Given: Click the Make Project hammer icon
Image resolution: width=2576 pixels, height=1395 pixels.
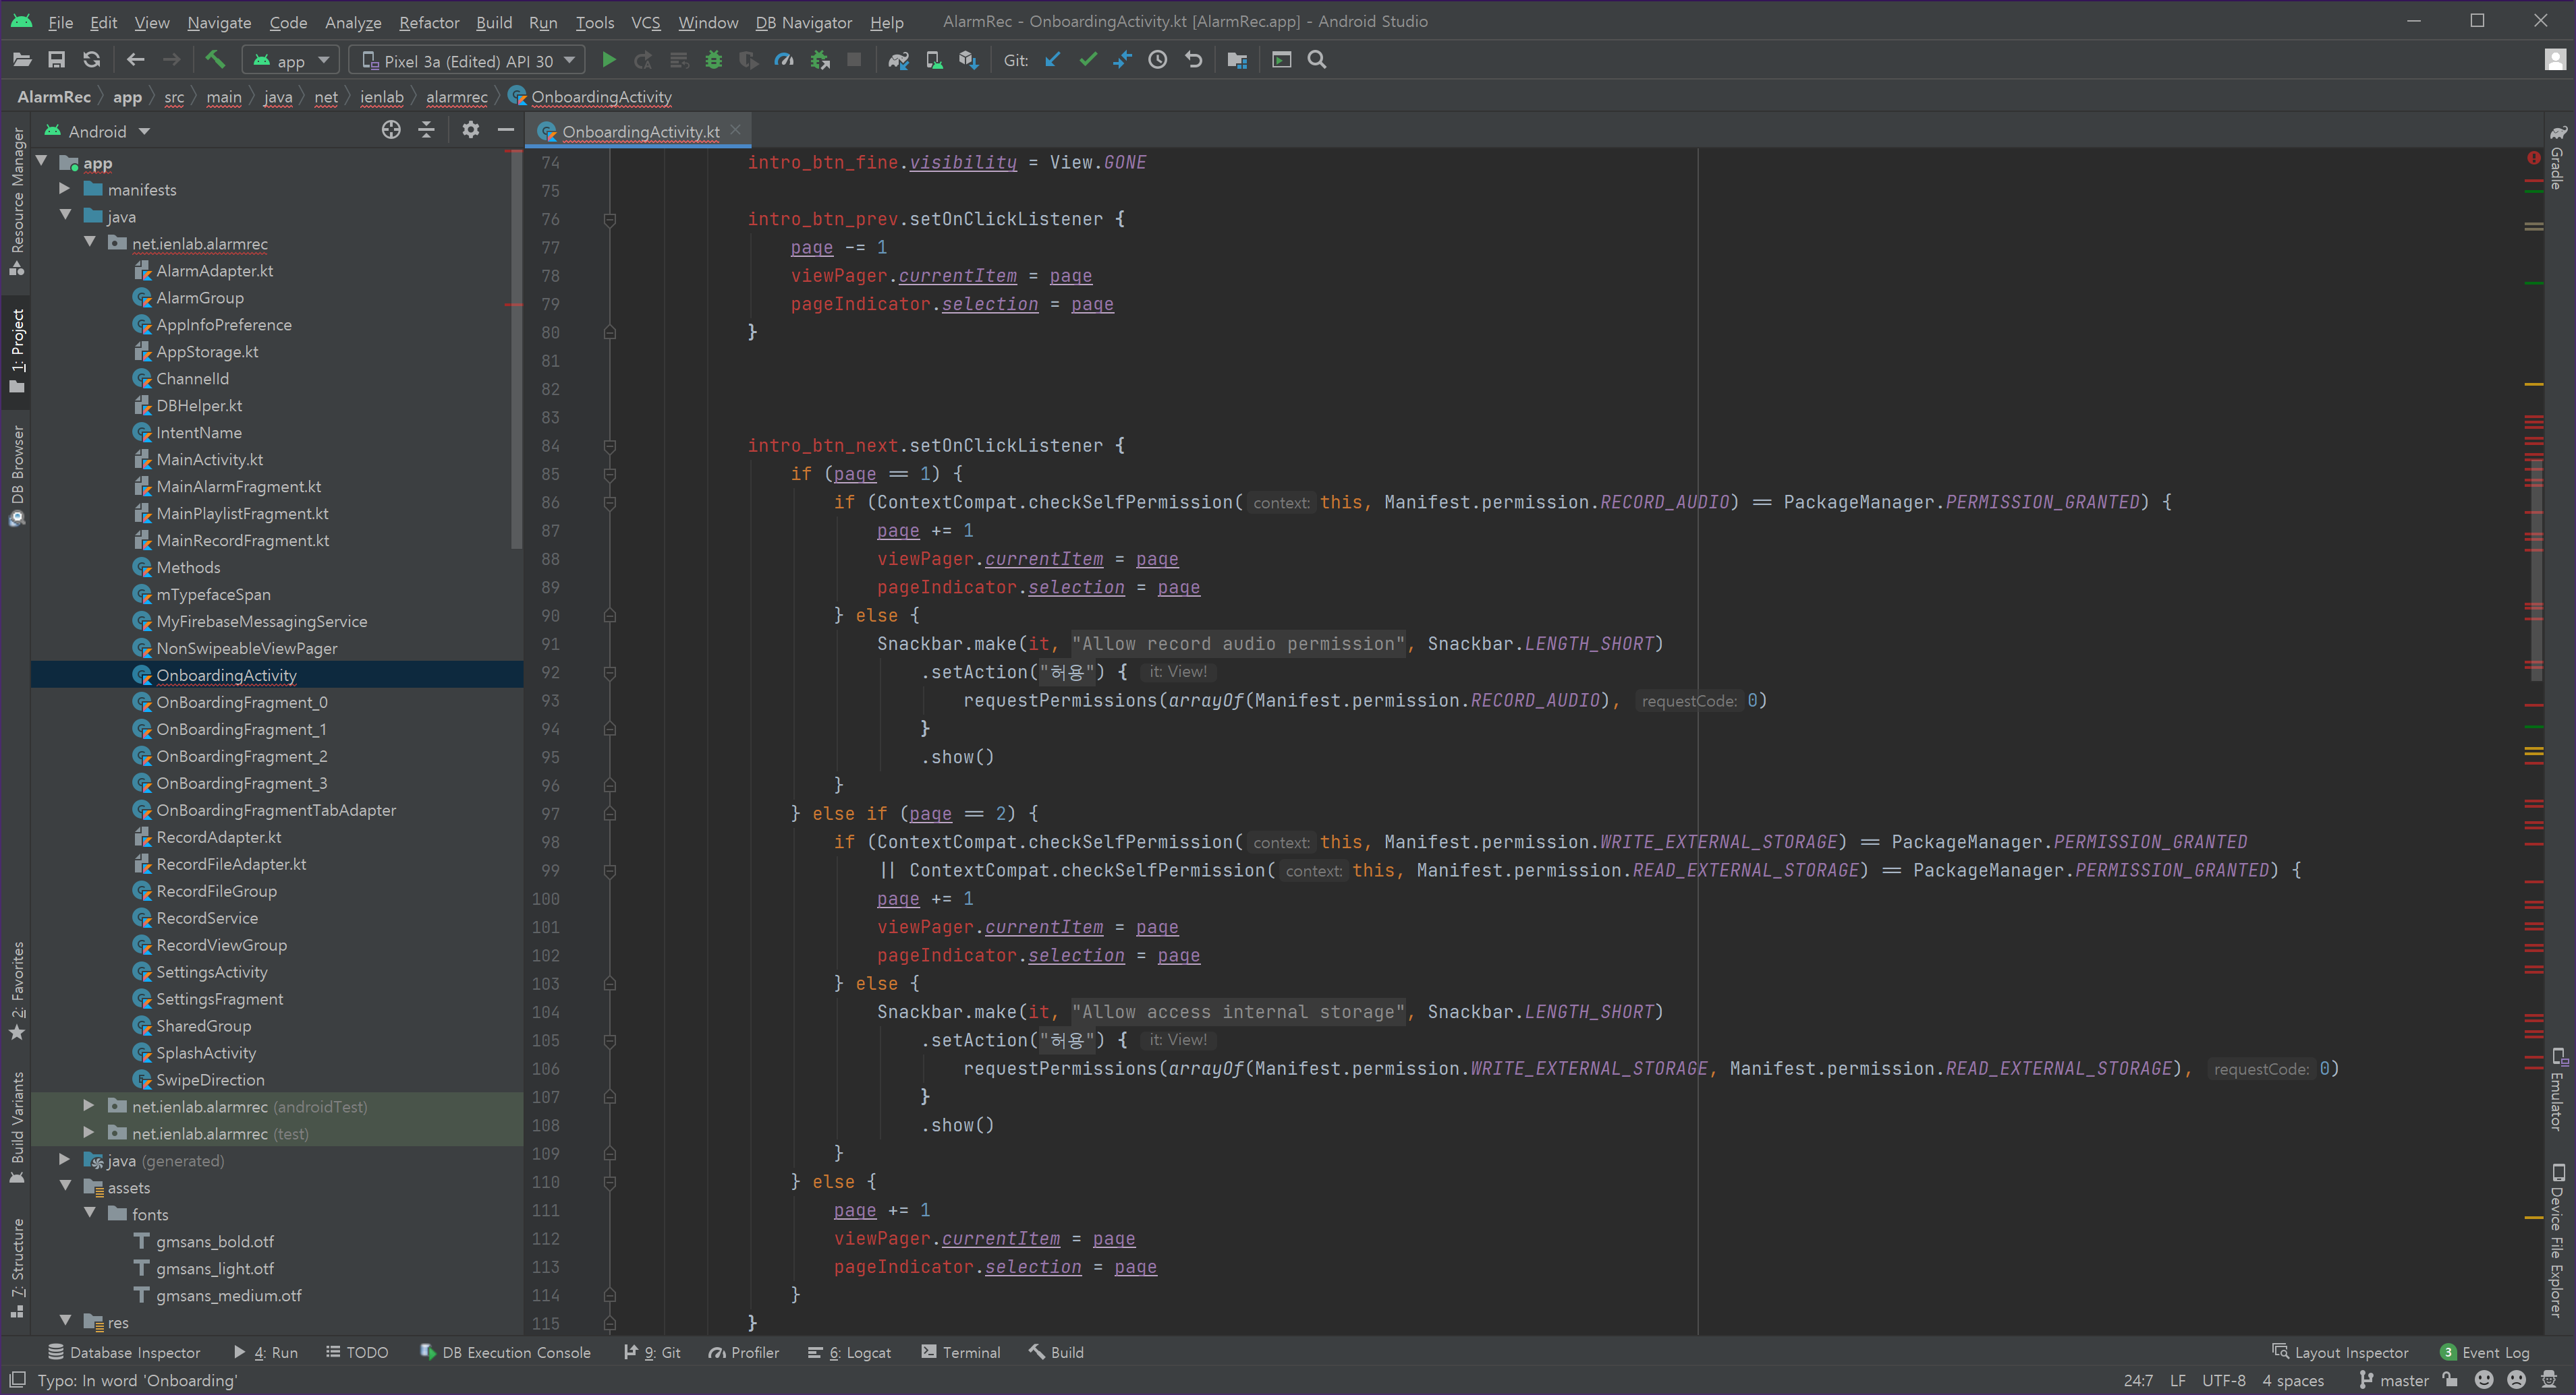Looking at the screenshot, I should pyautogui.click(x=214, y=60).
